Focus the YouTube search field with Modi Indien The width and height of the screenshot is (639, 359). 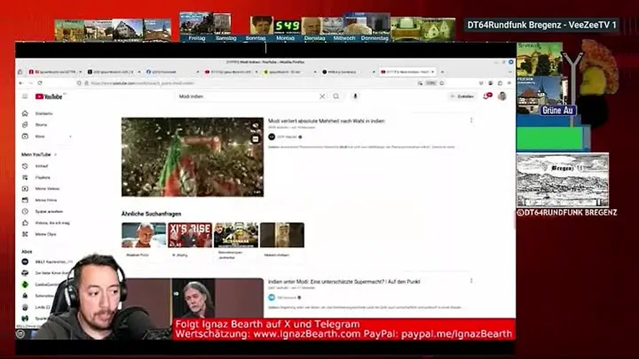tap(248, 96)
